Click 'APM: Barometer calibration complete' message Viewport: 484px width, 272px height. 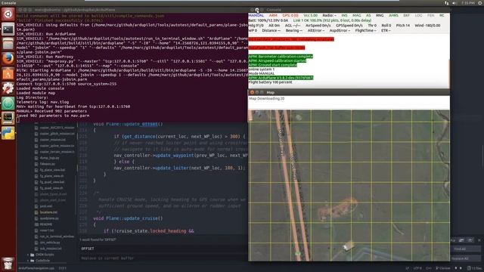(x=281, y=57)
